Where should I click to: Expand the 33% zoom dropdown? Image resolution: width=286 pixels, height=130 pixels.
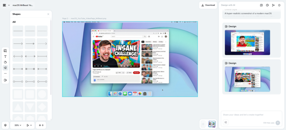click(18, 125)
